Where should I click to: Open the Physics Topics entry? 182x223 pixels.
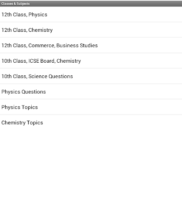pos(91,107)
